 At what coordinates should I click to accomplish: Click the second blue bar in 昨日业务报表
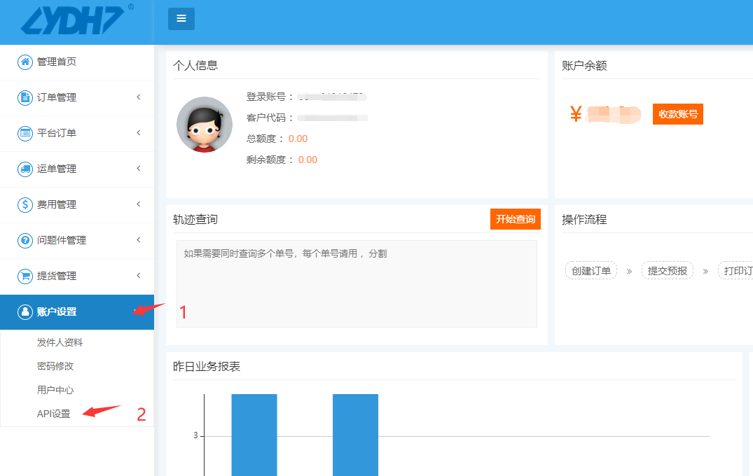355,435
